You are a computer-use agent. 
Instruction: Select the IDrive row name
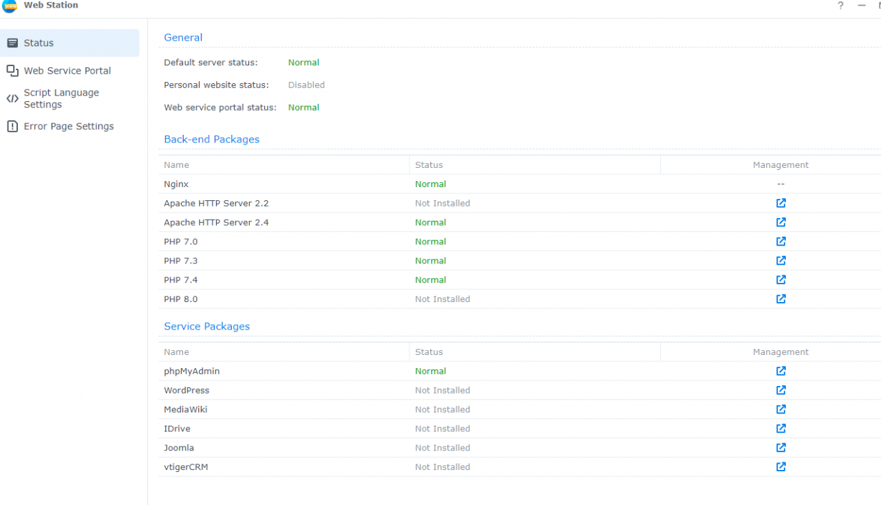pos(177,429)
